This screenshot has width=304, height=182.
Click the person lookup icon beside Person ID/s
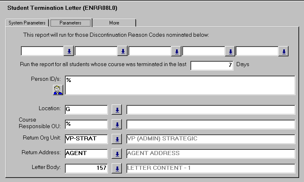coord(58,90)
